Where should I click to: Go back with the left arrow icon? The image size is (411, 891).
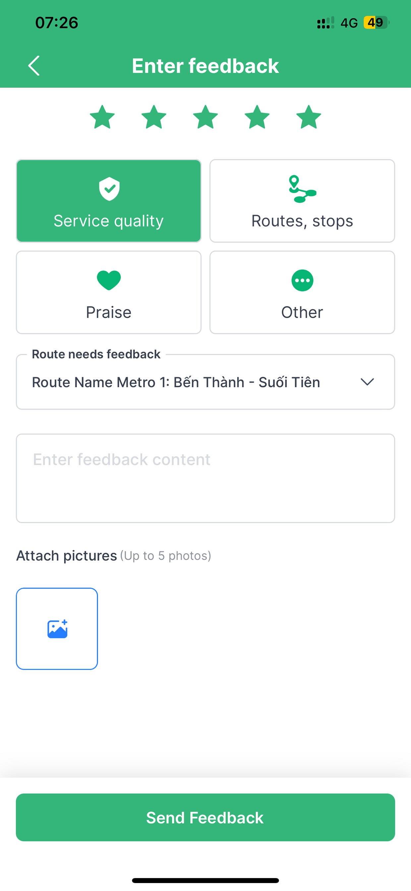click(34, 66)
